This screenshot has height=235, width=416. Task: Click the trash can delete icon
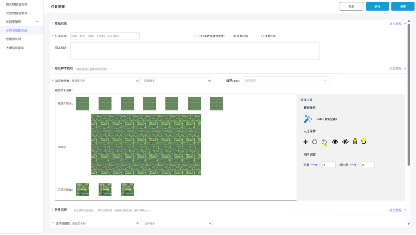(x=355, y=141)
